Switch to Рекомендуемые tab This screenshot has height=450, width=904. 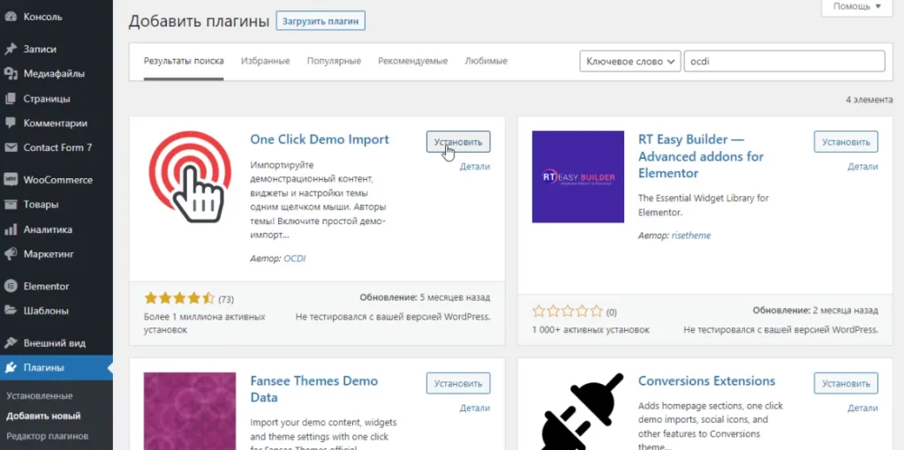413,61
